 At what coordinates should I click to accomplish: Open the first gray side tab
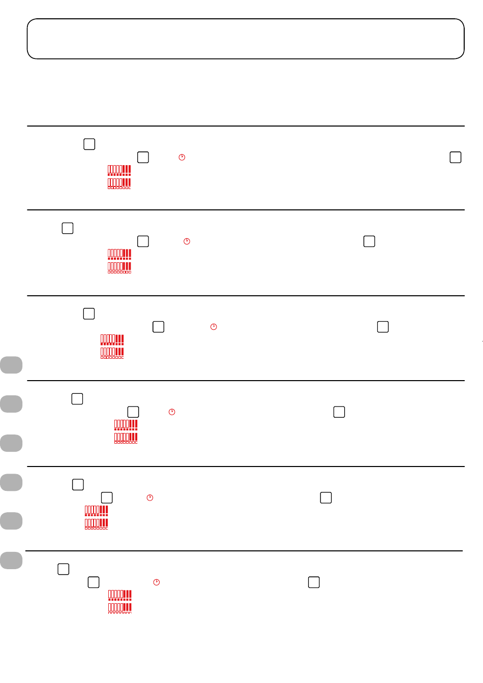point(11,365)
